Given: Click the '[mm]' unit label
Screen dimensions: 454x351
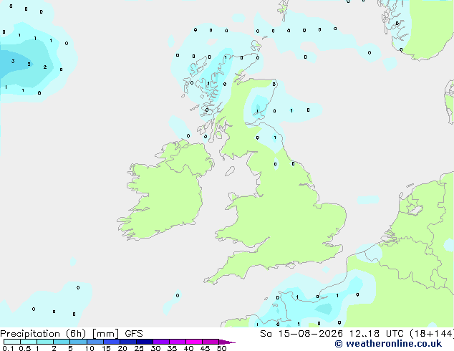Looking at the screenshot, I should point(106,334).
